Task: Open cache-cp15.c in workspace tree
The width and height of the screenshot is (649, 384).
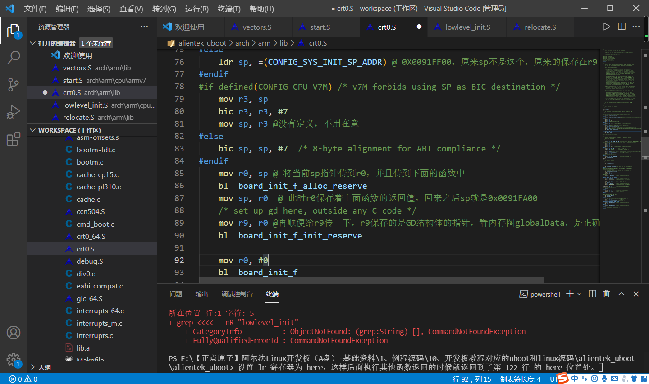Action: point(92,174)
